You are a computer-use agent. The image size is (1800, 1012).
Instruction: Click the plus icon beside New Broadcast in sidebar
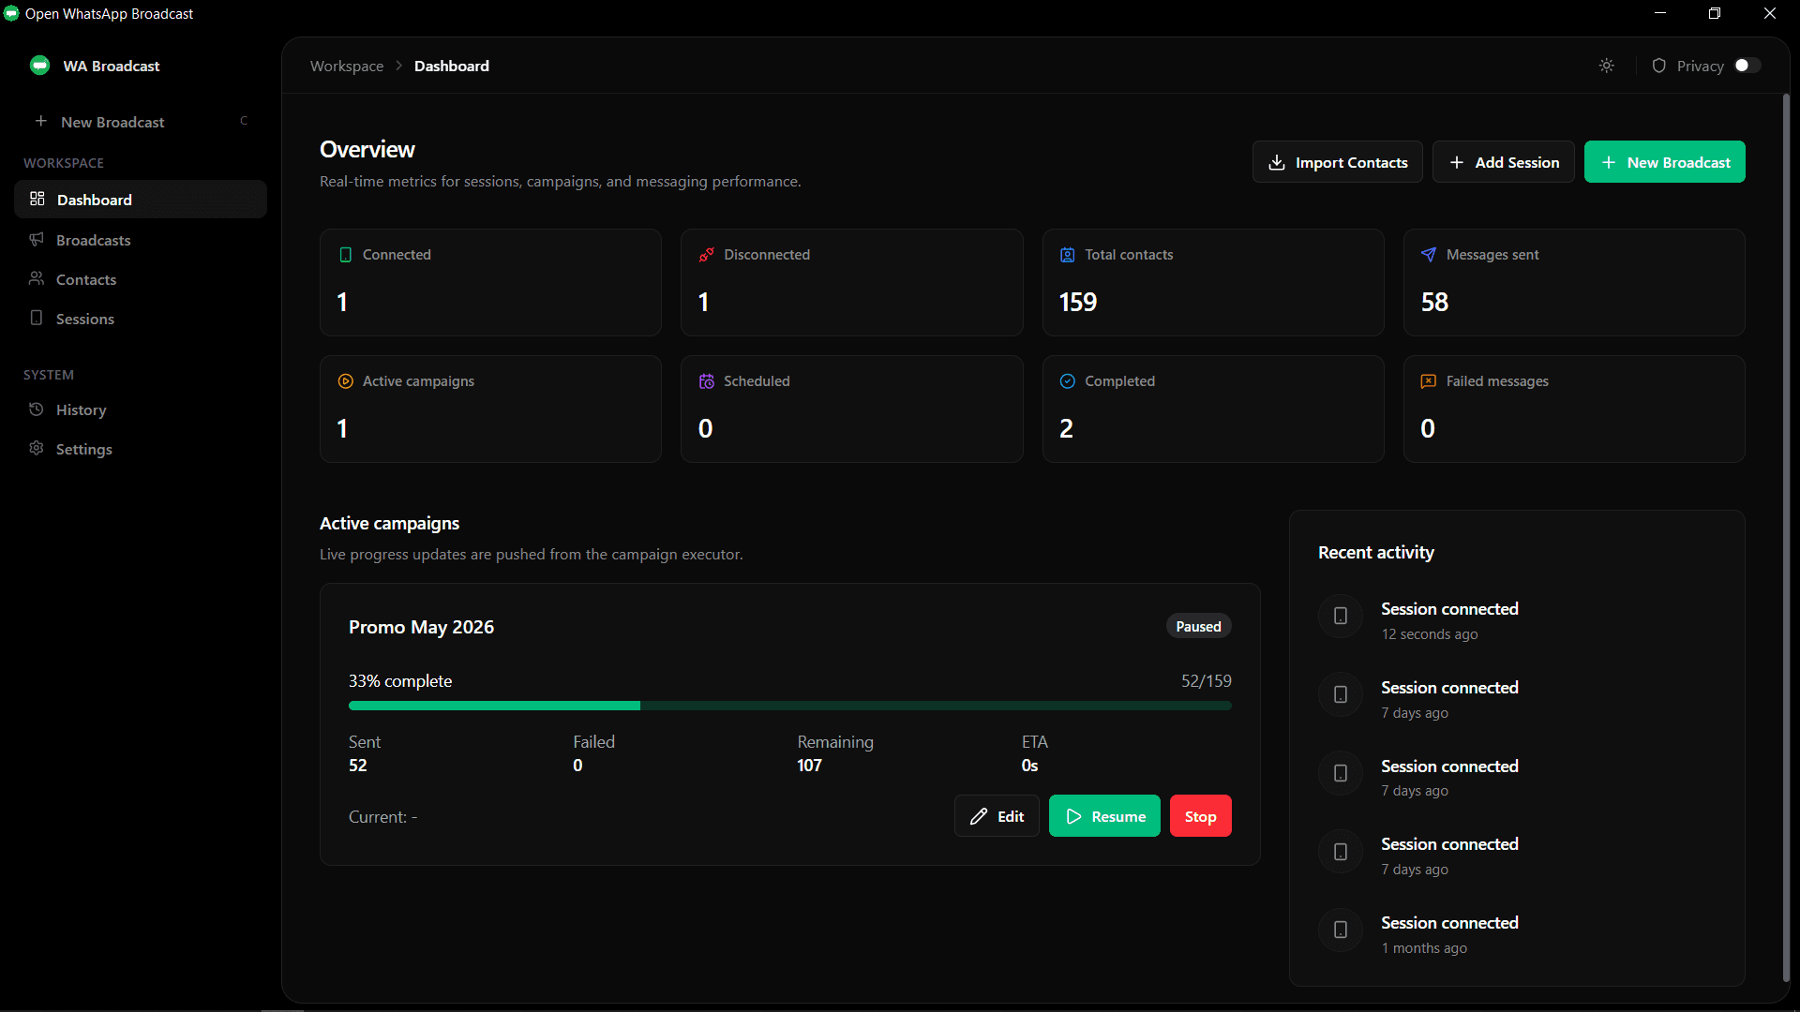pos(41,122)
